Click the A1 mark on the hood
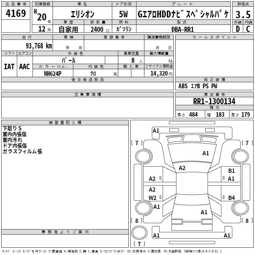The image size is (255, 255). click(206, 153)
